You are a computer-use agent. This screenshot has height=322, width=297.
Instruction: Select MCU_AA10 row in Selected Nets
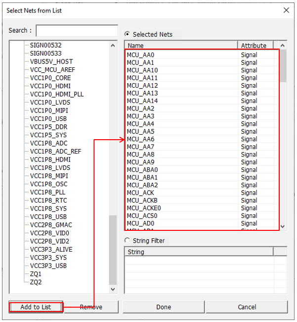tap(142, 70)
